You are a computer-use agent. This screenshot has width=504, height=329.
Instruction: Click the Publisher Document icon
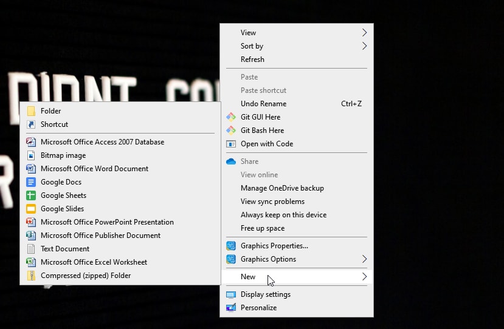31,236
